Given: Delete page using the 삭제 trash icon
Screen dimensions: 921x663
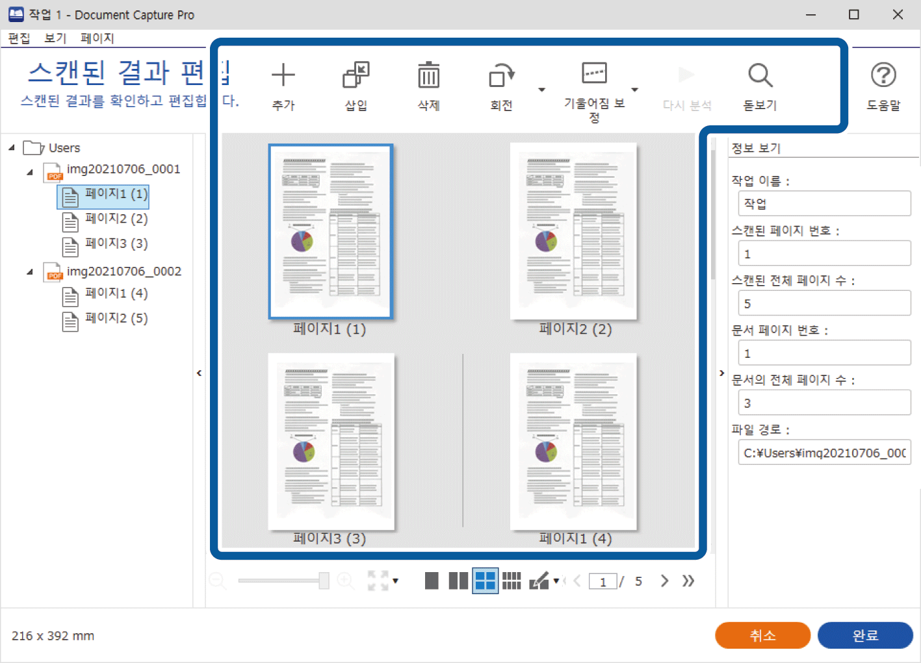Looking at the screenshot, I should (x=428, y=76).
